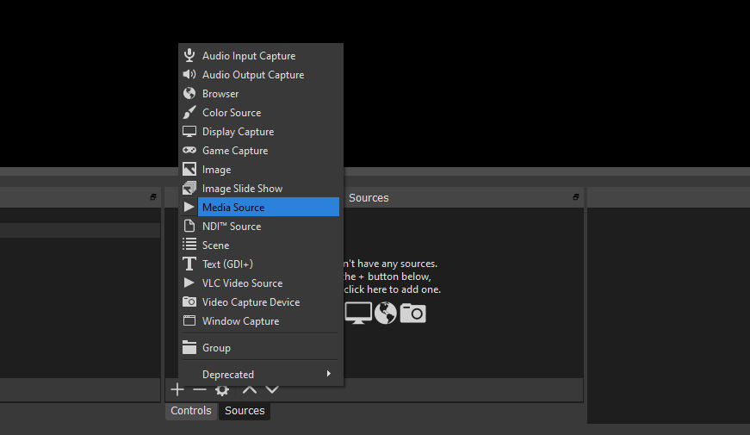Click the Video Capture Device camera icon
Image resolution: width=750 pixels, height=435 pixels.
pyautogui.click(x=189, y=302)
